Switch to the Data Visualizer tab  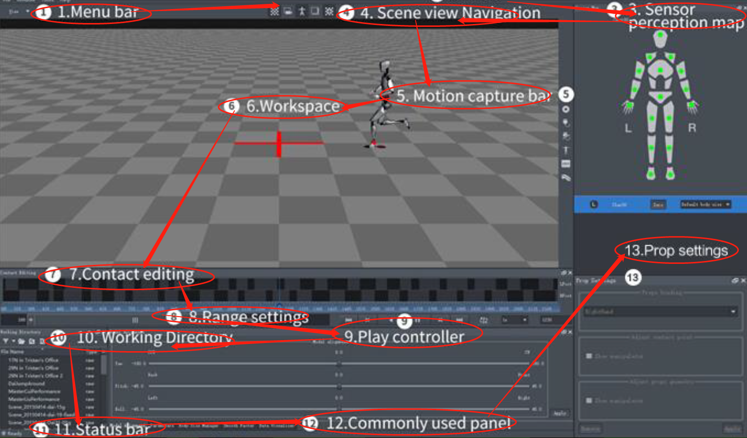[276, 426]
